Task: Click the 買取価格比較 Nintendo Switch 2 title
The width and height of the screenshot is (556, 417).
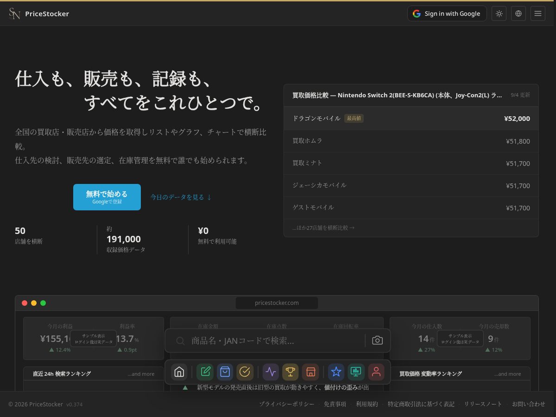Action: [397, 95]
